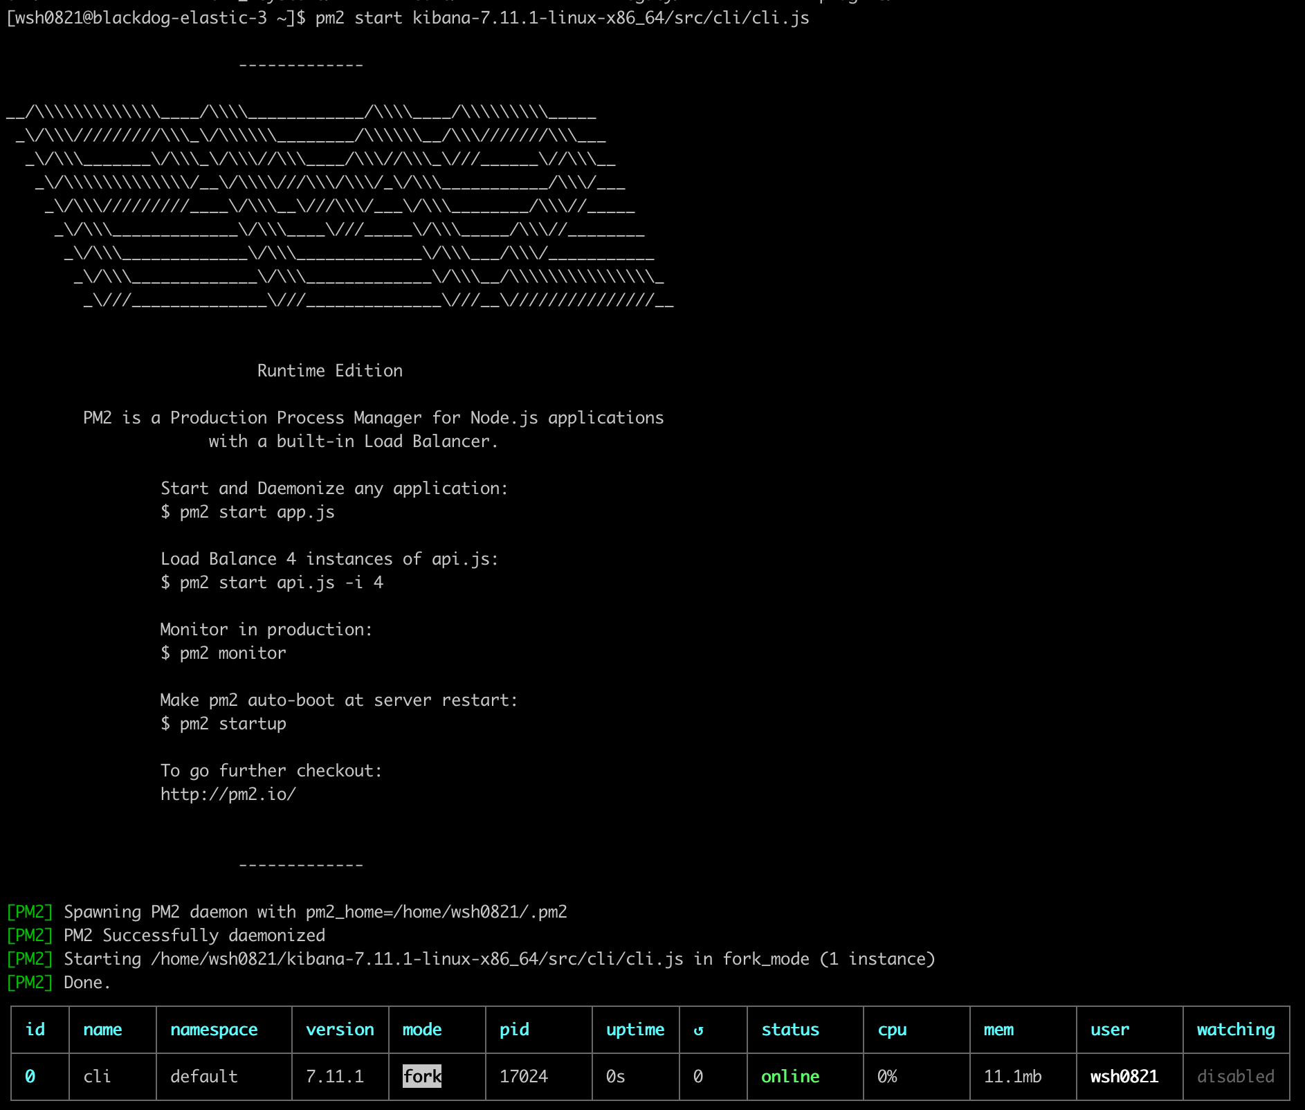Click the '[PM2] Done.' log line
1305x1110 pixels.
(58, 983)
